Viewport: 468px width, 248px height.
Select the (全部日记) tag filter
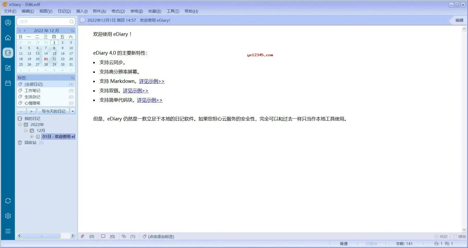pos(34,84)
